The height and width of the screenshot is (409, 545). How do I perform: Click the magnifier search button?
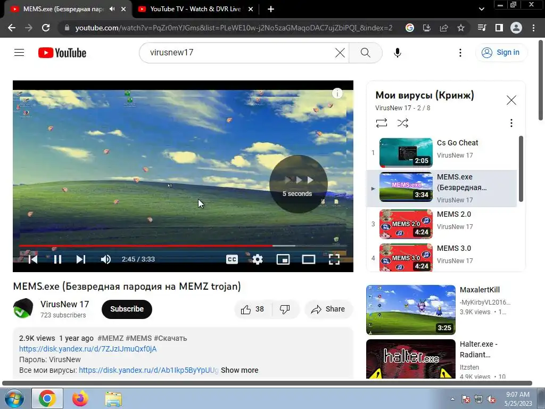[365, 53]
